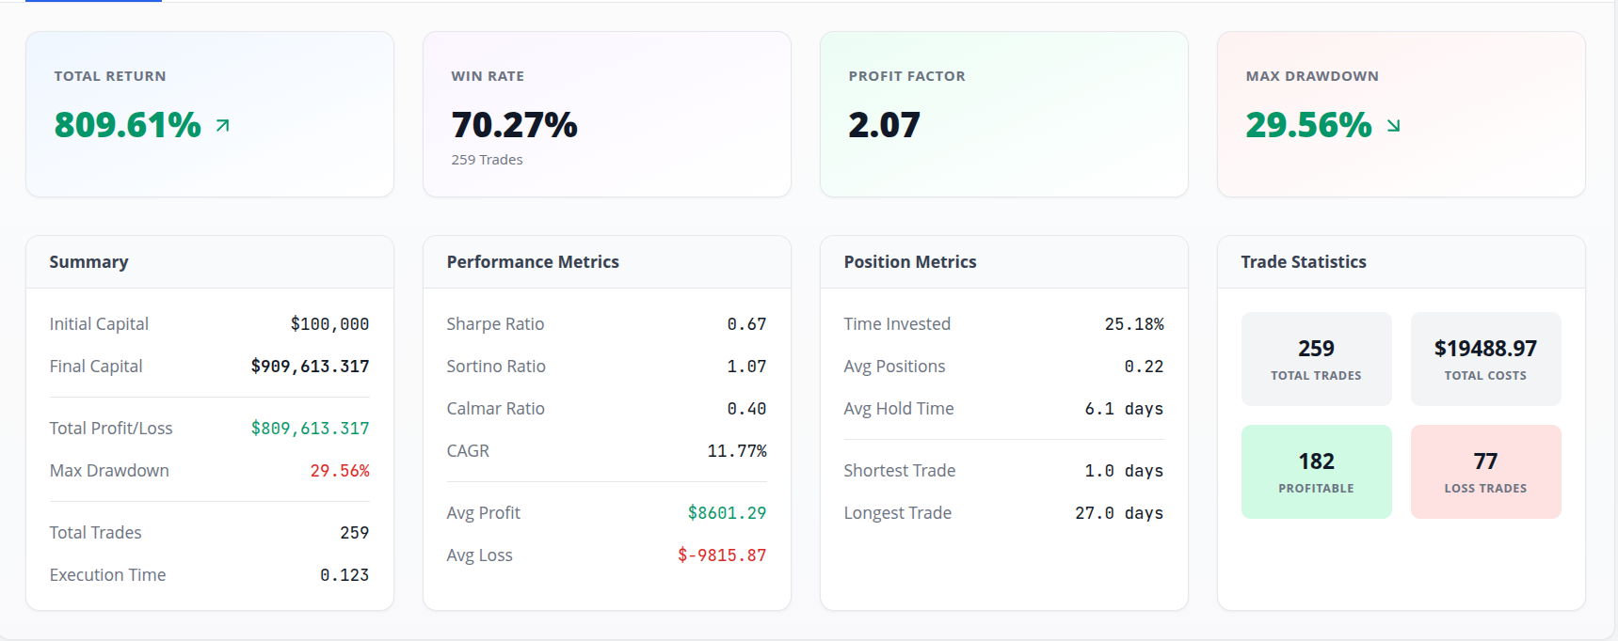Select the Sharpe Ratio value 0.67
This screenshot has width=1618, height=641.
click(x=746, y=324)
